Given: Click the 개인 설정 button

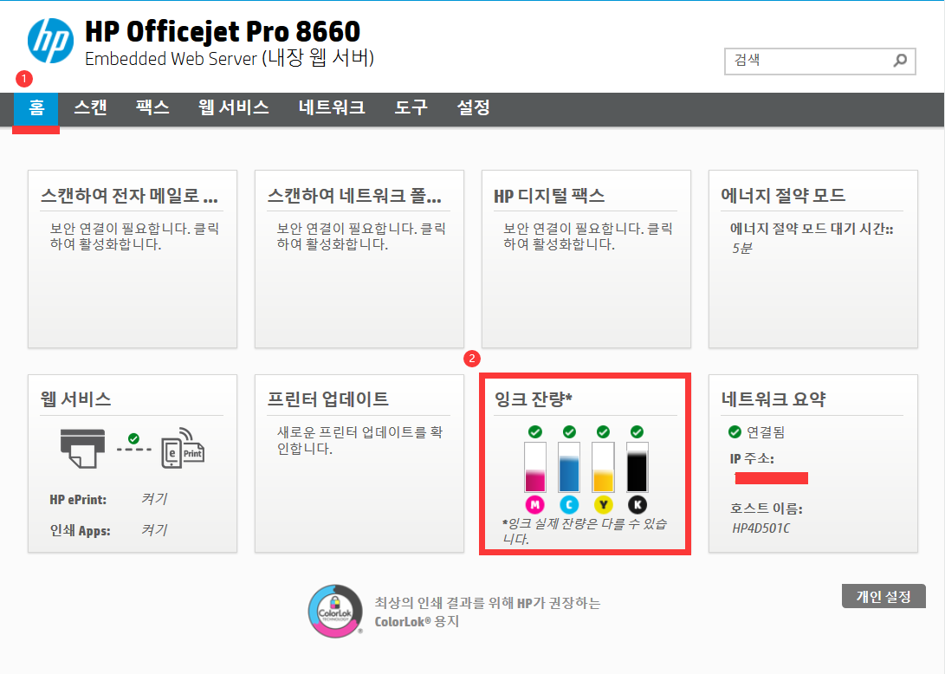Looking at the screenshot, I should 884,596.
